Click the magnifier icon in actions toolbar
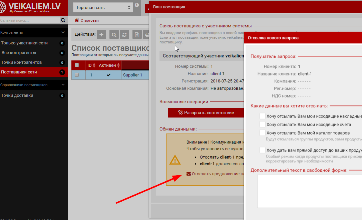The height and width of the screenshot is (220, 362). click(114, 34)
